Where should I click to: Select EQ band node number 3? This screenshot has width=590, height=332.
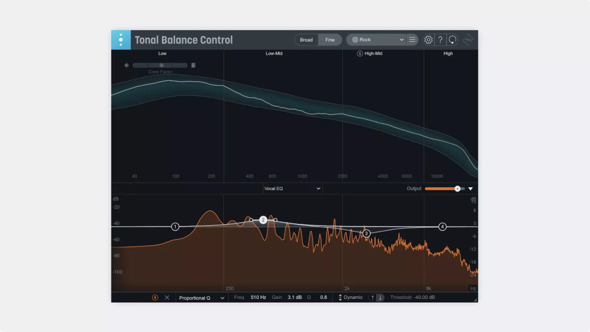(x=366, y=233)
